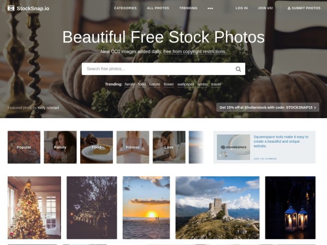Click the Log In link

pyautogui.click(x=241, y=8)
